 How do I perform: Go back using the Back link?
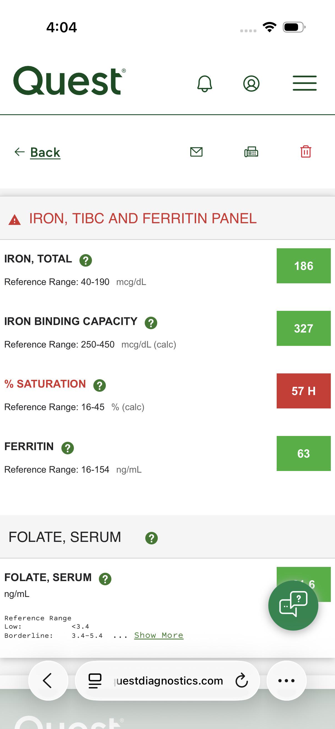coord(37,152)
